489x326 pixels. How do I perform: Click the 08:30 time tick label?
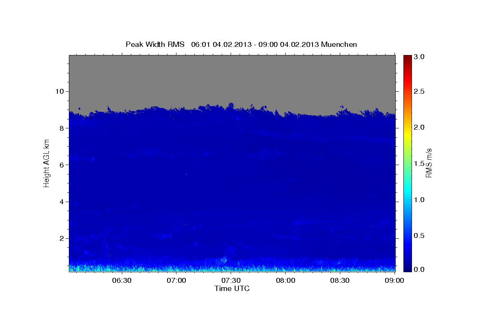tap(340, 280)
